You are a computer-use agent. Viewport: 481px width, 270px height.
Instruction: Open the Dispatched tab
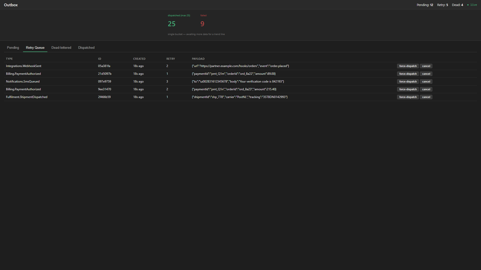tap(86, 47)
